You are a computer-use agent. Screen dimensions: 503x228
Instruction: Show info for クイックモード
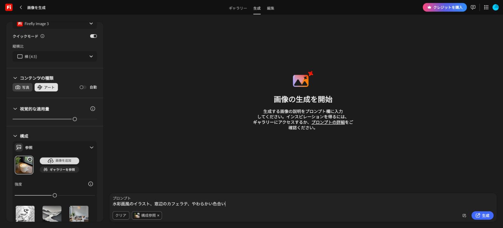point(42,36)
